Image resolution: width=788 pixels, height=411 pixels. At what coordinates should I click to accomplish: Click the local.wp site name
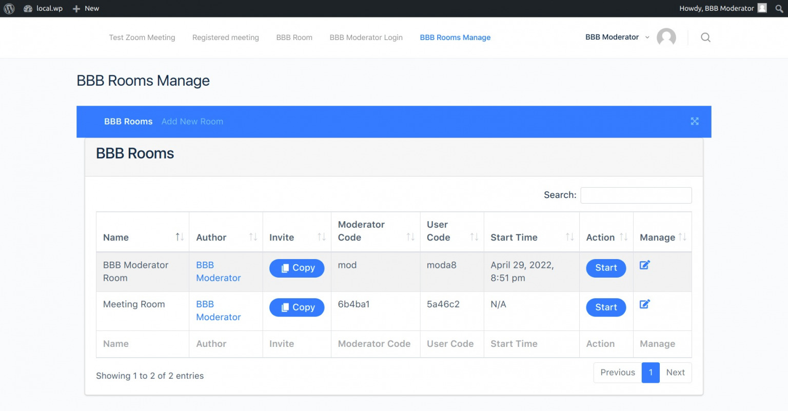(49, 9)
